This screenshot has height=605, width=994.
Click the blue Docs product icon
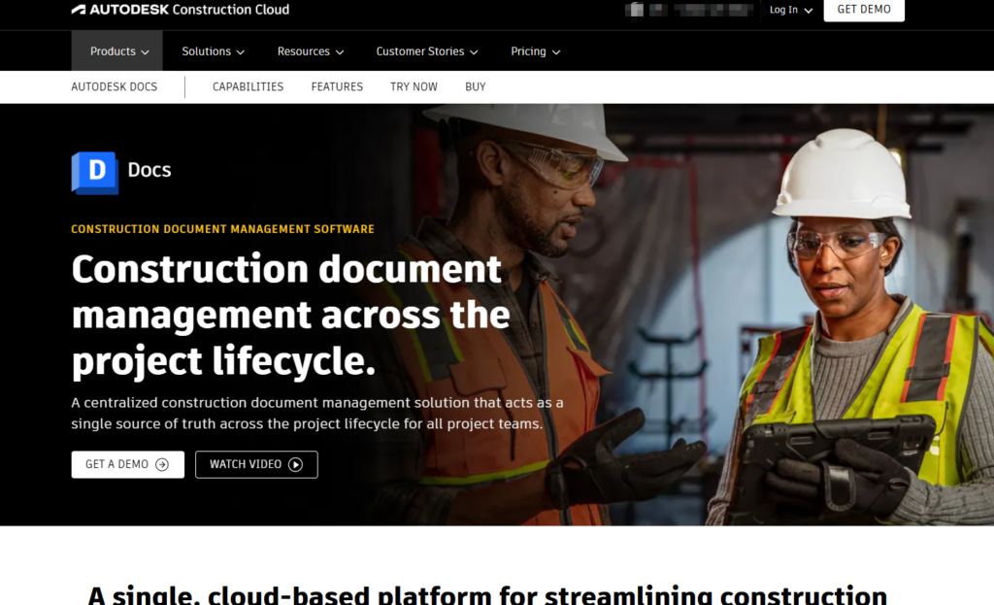point(94,172)
